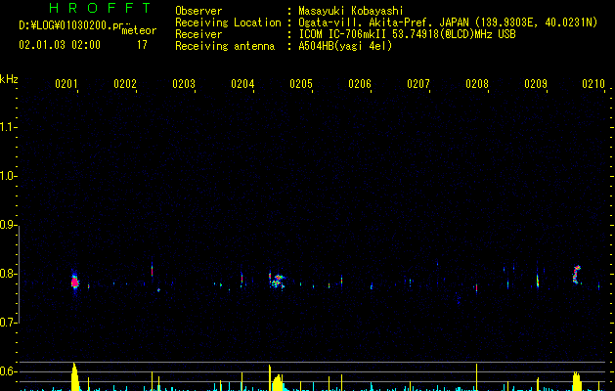
Task: Click the Receiver field label
Action: (x=198, y=34)
